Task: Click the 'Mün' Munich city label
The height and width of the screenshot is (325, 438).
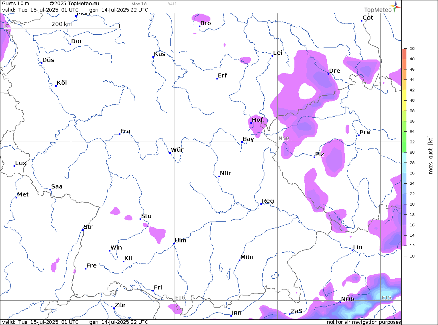Action: click(x=247, y=257)
